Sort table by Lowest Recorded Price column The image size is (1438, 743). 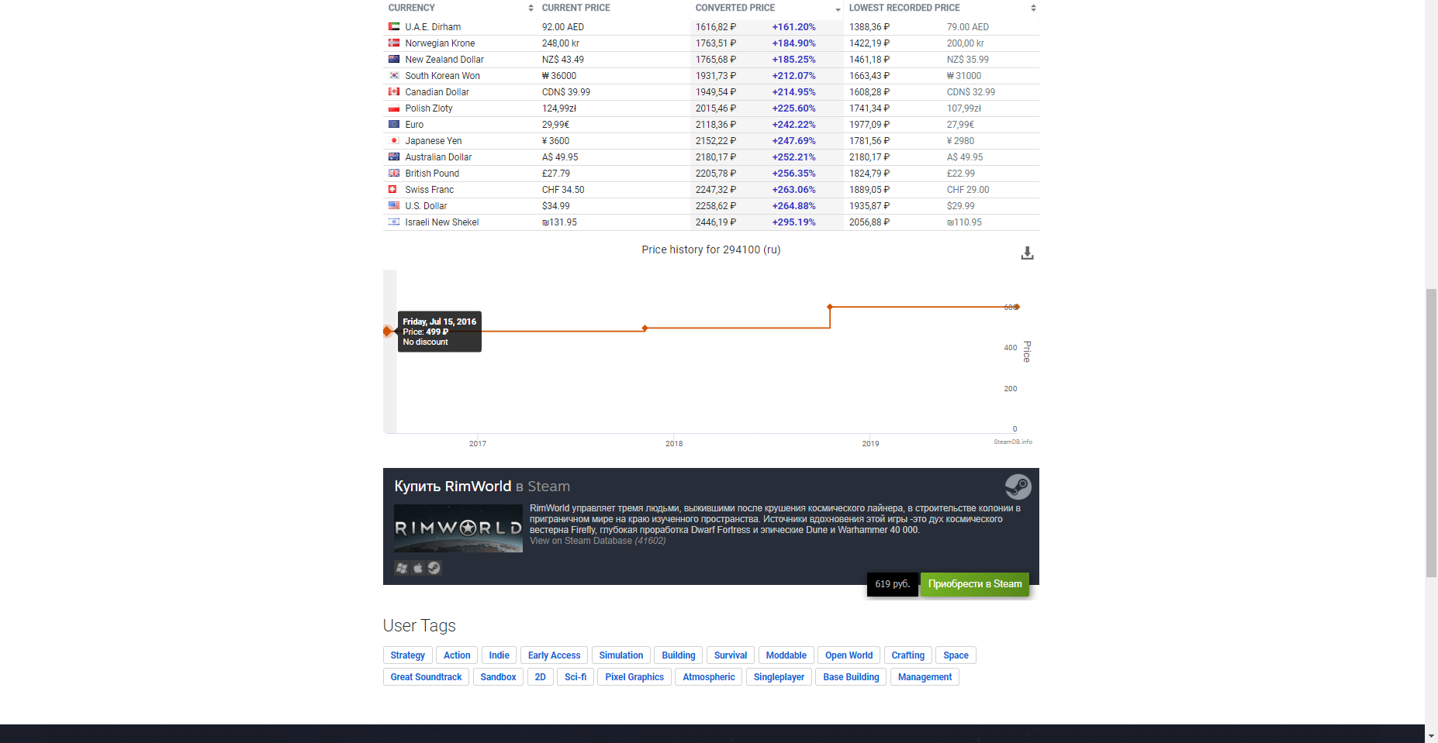pyautogui.click(x=942, y=8)
